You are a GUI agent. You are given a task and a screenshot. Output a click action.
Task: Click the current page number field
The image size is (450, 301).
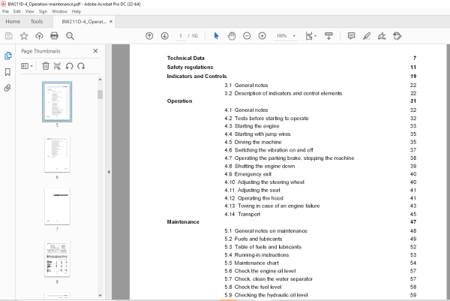click(x=181, y=36)
